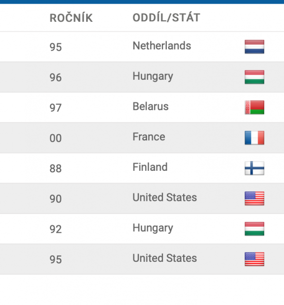Select the Finland country name
The image size is (284, 305).
point(150,167)
